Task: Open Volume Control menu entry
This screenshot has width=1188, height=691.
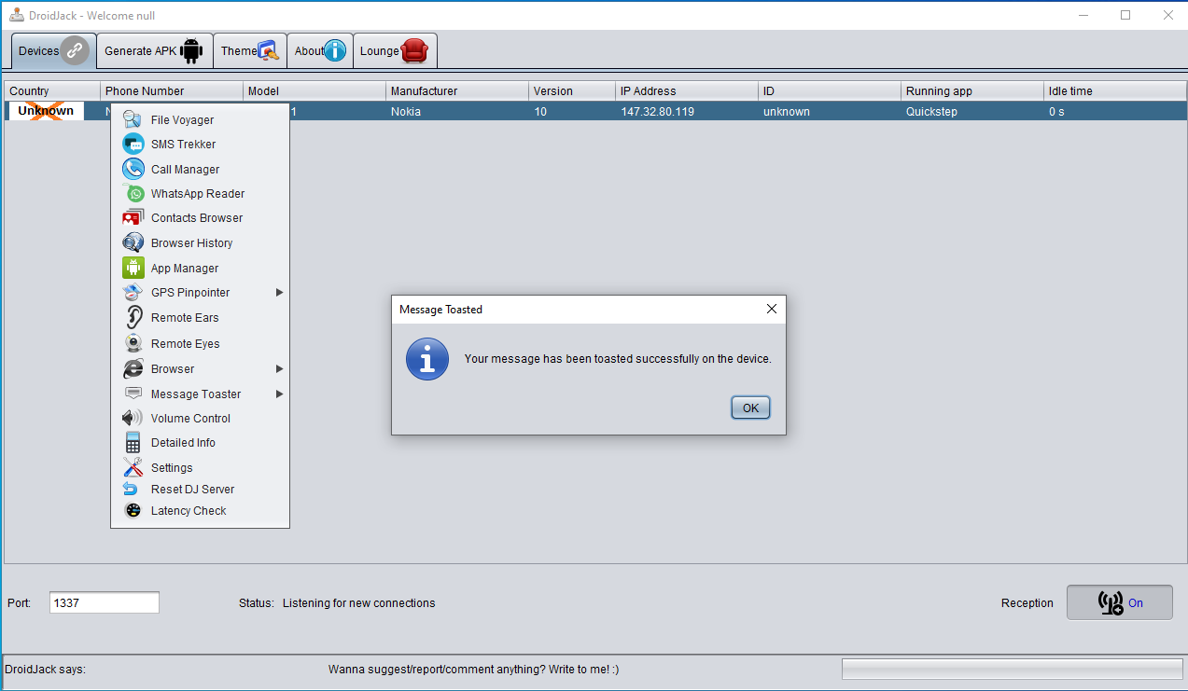Action: (x=200, y=418)
